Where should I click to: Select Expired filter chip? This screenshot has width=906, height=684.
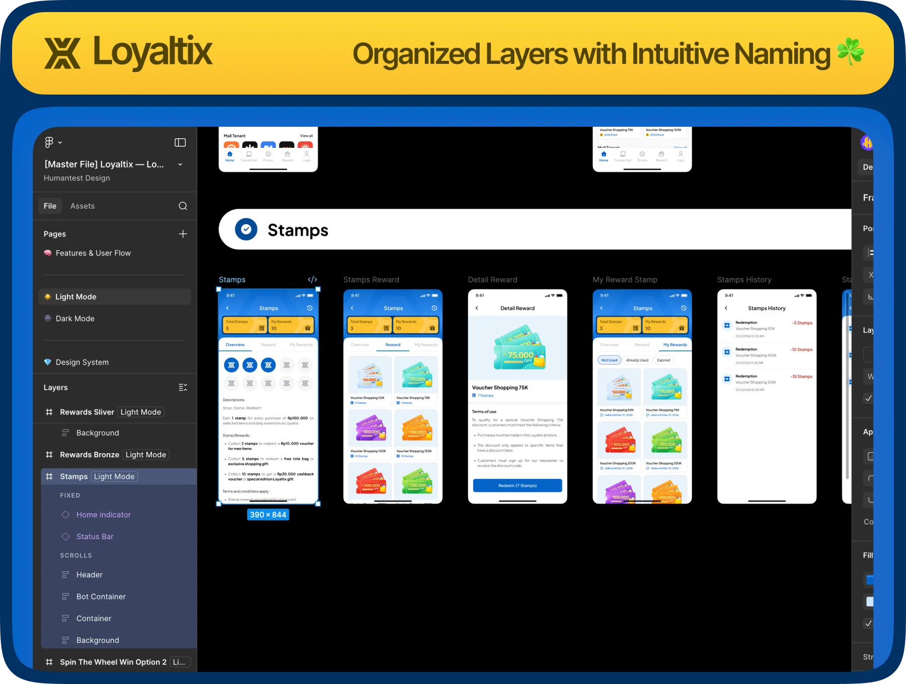click(x=663, y=360)
